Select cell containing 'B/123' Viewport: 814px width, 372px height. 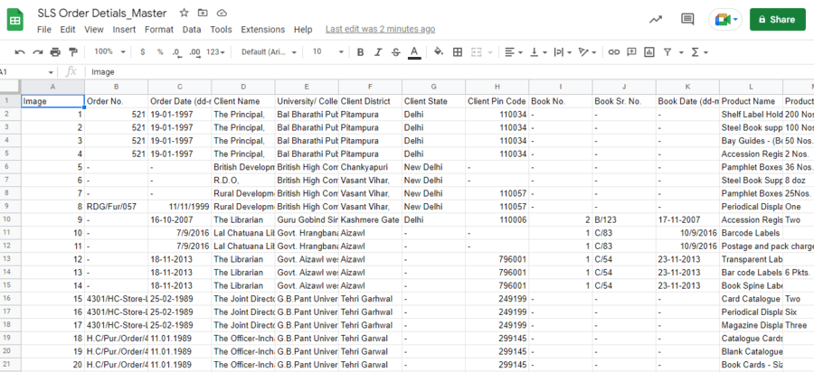coord(624,219)
